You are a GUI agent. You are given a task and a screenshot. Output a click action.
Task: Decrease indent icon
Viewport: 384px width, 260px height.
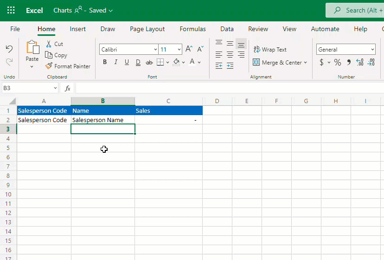(x=219, y=66)
